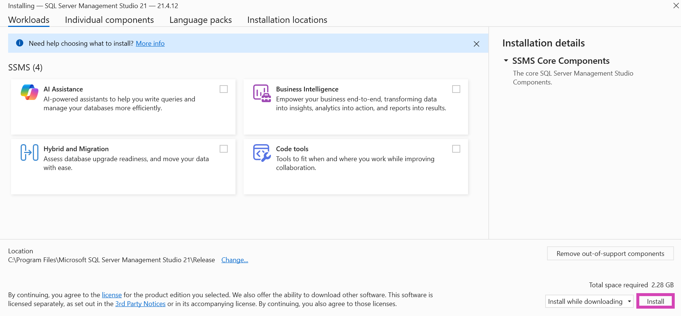Viewport: 681px width, 316px height.
Task: Click the AI-powered assistants description text
Action: pos(119,104)
